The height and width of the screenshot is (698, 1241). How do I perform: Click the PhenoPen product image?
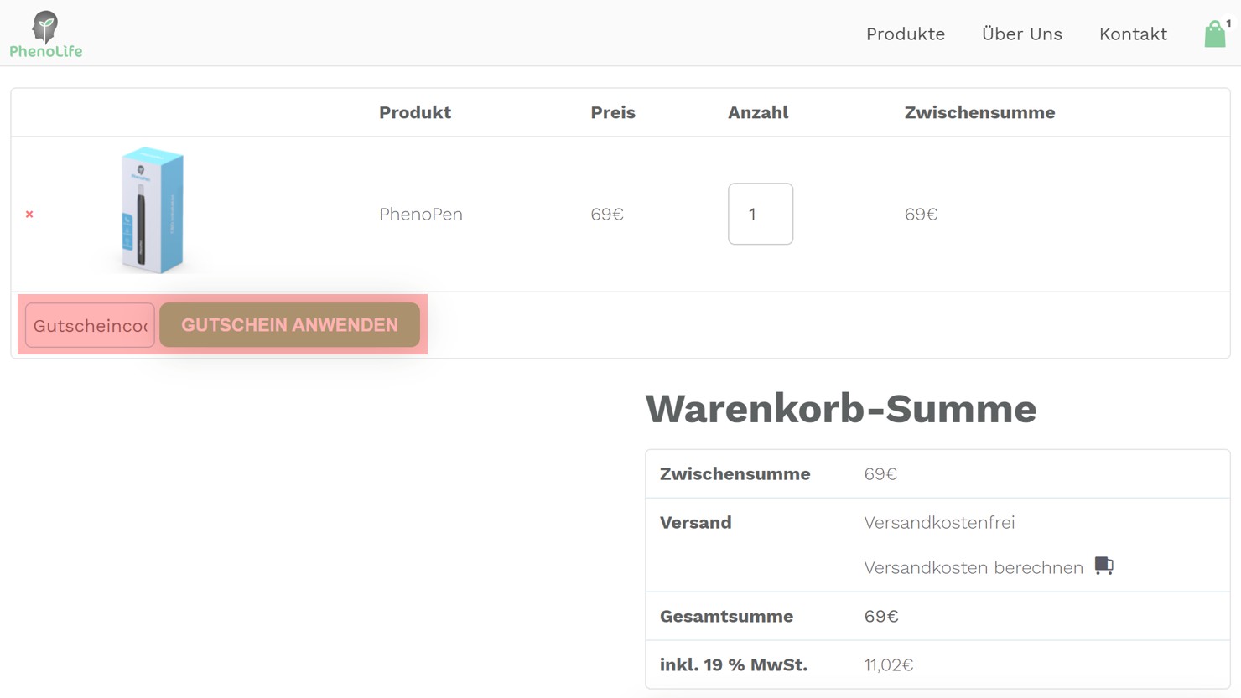point(152,210)
